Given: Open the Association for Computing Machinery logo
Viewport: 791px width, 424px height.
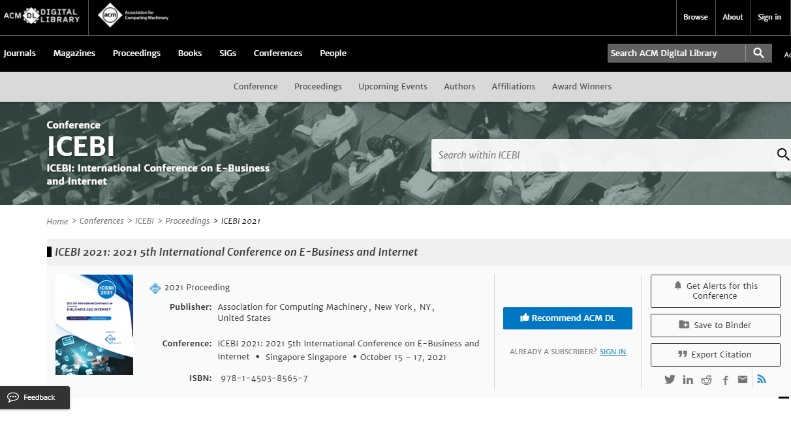Looking at the screenshot, I should click(133, 16).
